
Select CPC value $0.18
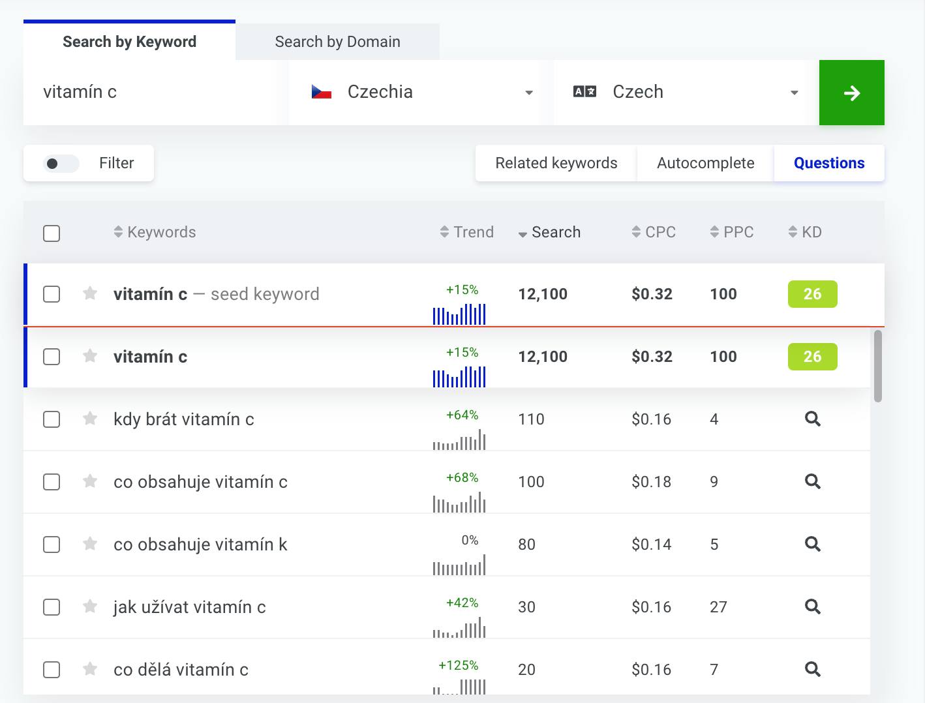tap(651, 482)
